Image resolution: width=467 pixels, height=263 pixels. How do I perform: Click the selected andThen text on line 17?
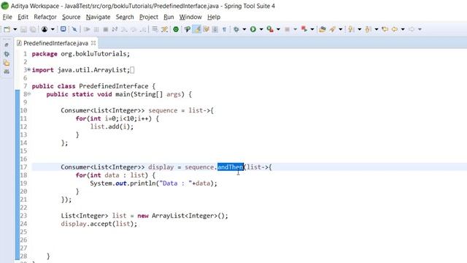click(x=231, y=167)
